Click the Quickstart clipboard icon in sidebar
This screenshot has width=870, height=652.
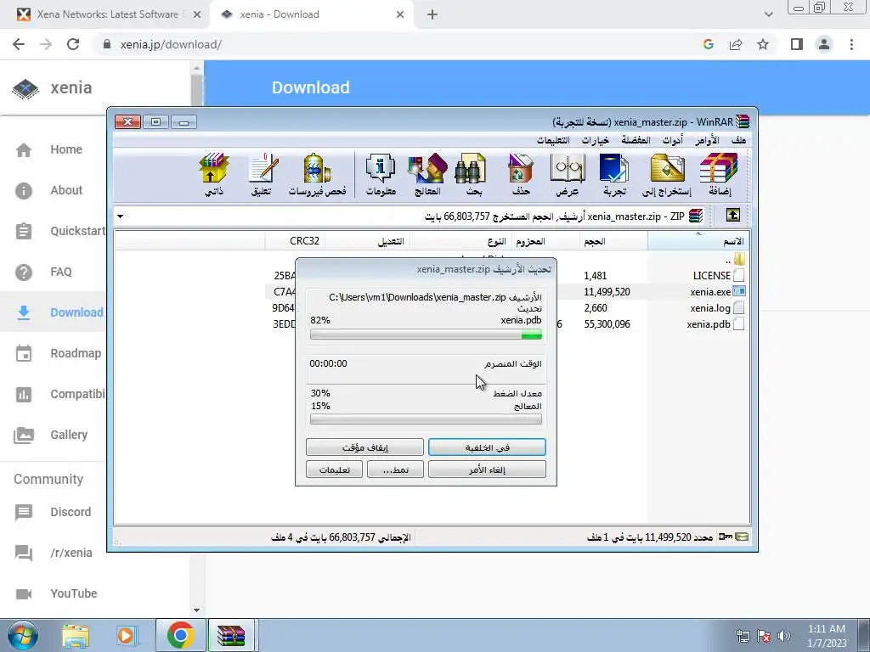24,231
